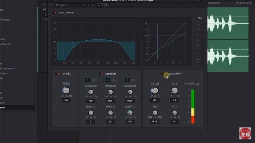Click the 反応 reaction knob
Image resolution: width=255 pixels, height=143 pixels.
pos(155,113)
